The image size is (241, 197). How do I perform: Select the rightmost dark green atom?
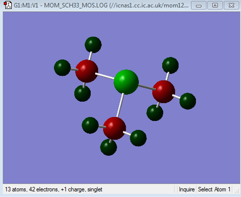point(188,101)
